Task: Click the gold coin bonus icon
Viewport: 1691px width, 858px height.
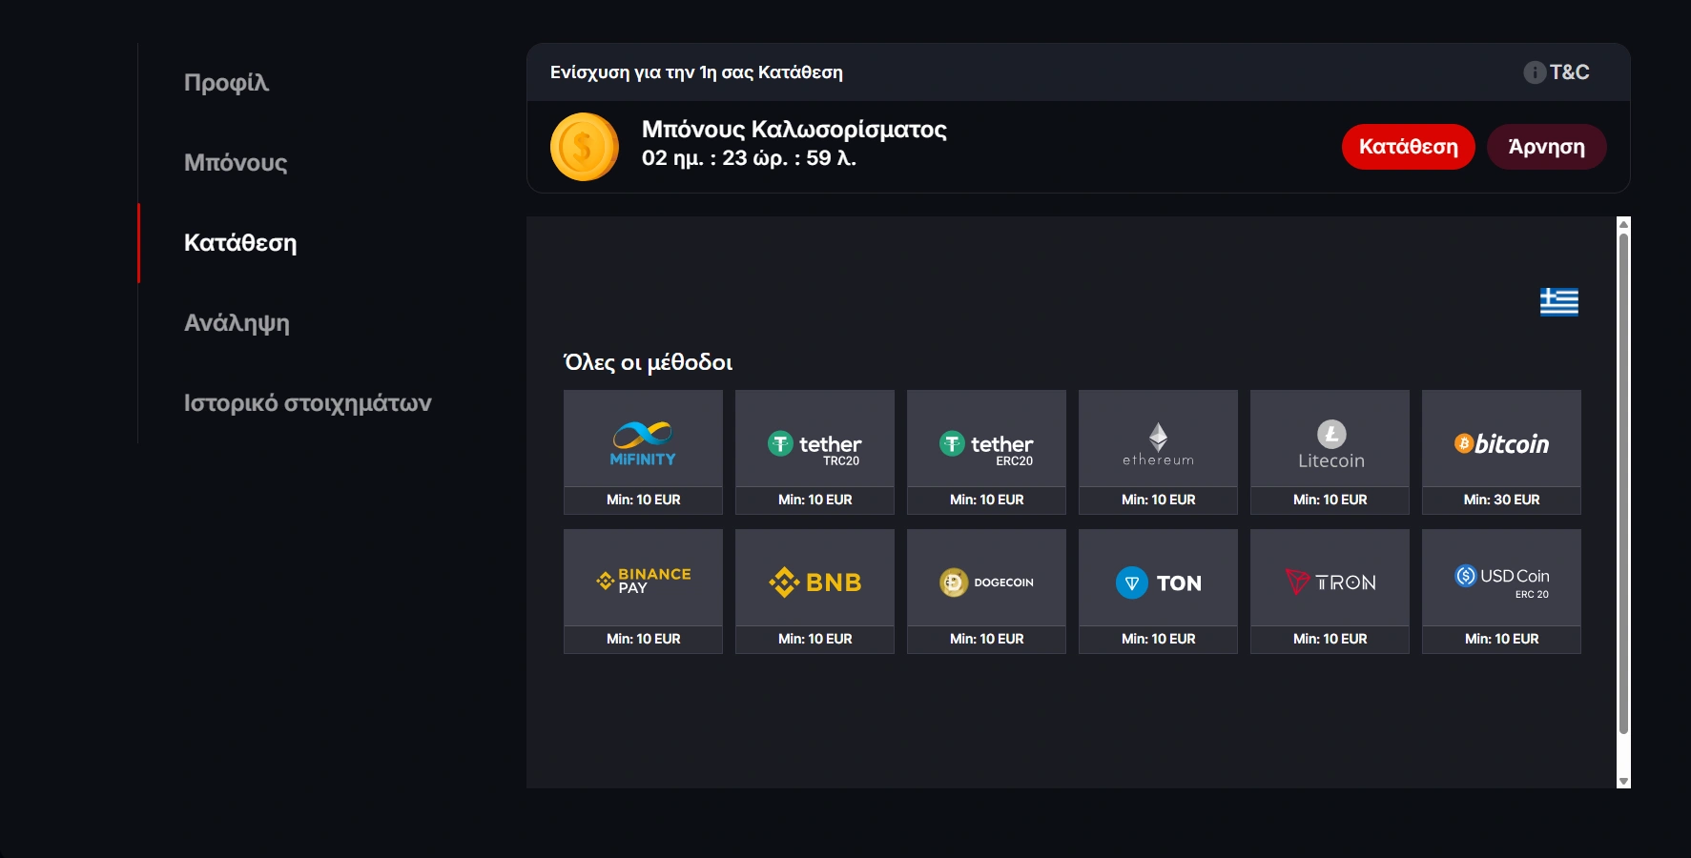Action: point(585,147)
